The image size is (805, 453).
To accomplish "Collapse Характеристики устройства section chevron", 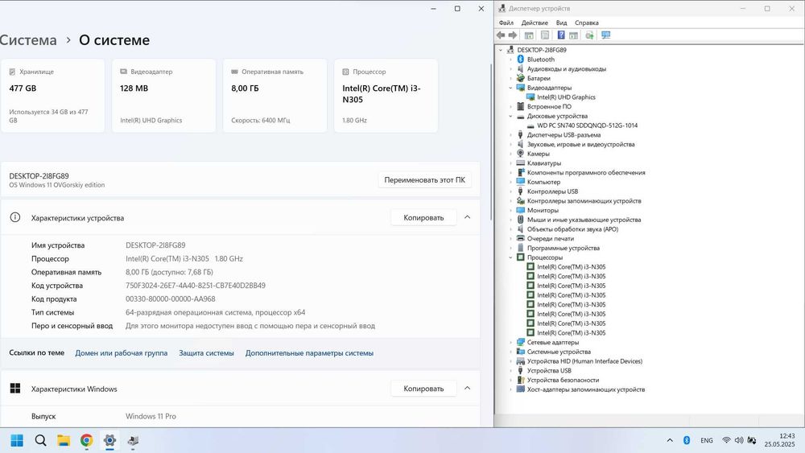I will [x=467, y=217].
